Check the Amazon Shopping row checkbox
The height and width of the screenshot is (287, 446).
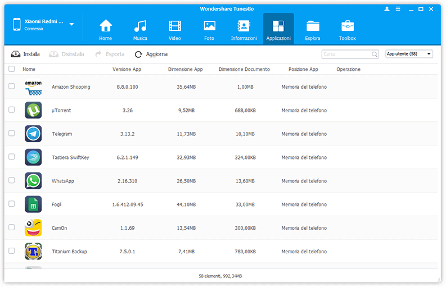pyautogui.click(x=12, y=86)
